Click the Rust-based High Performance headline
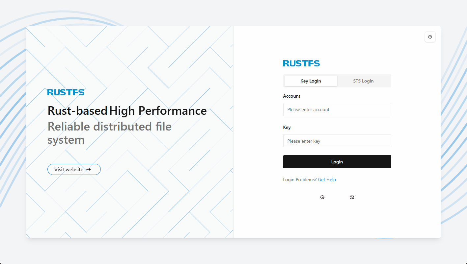The height and width of the screenshot is (264, 467). click(127, 111)
